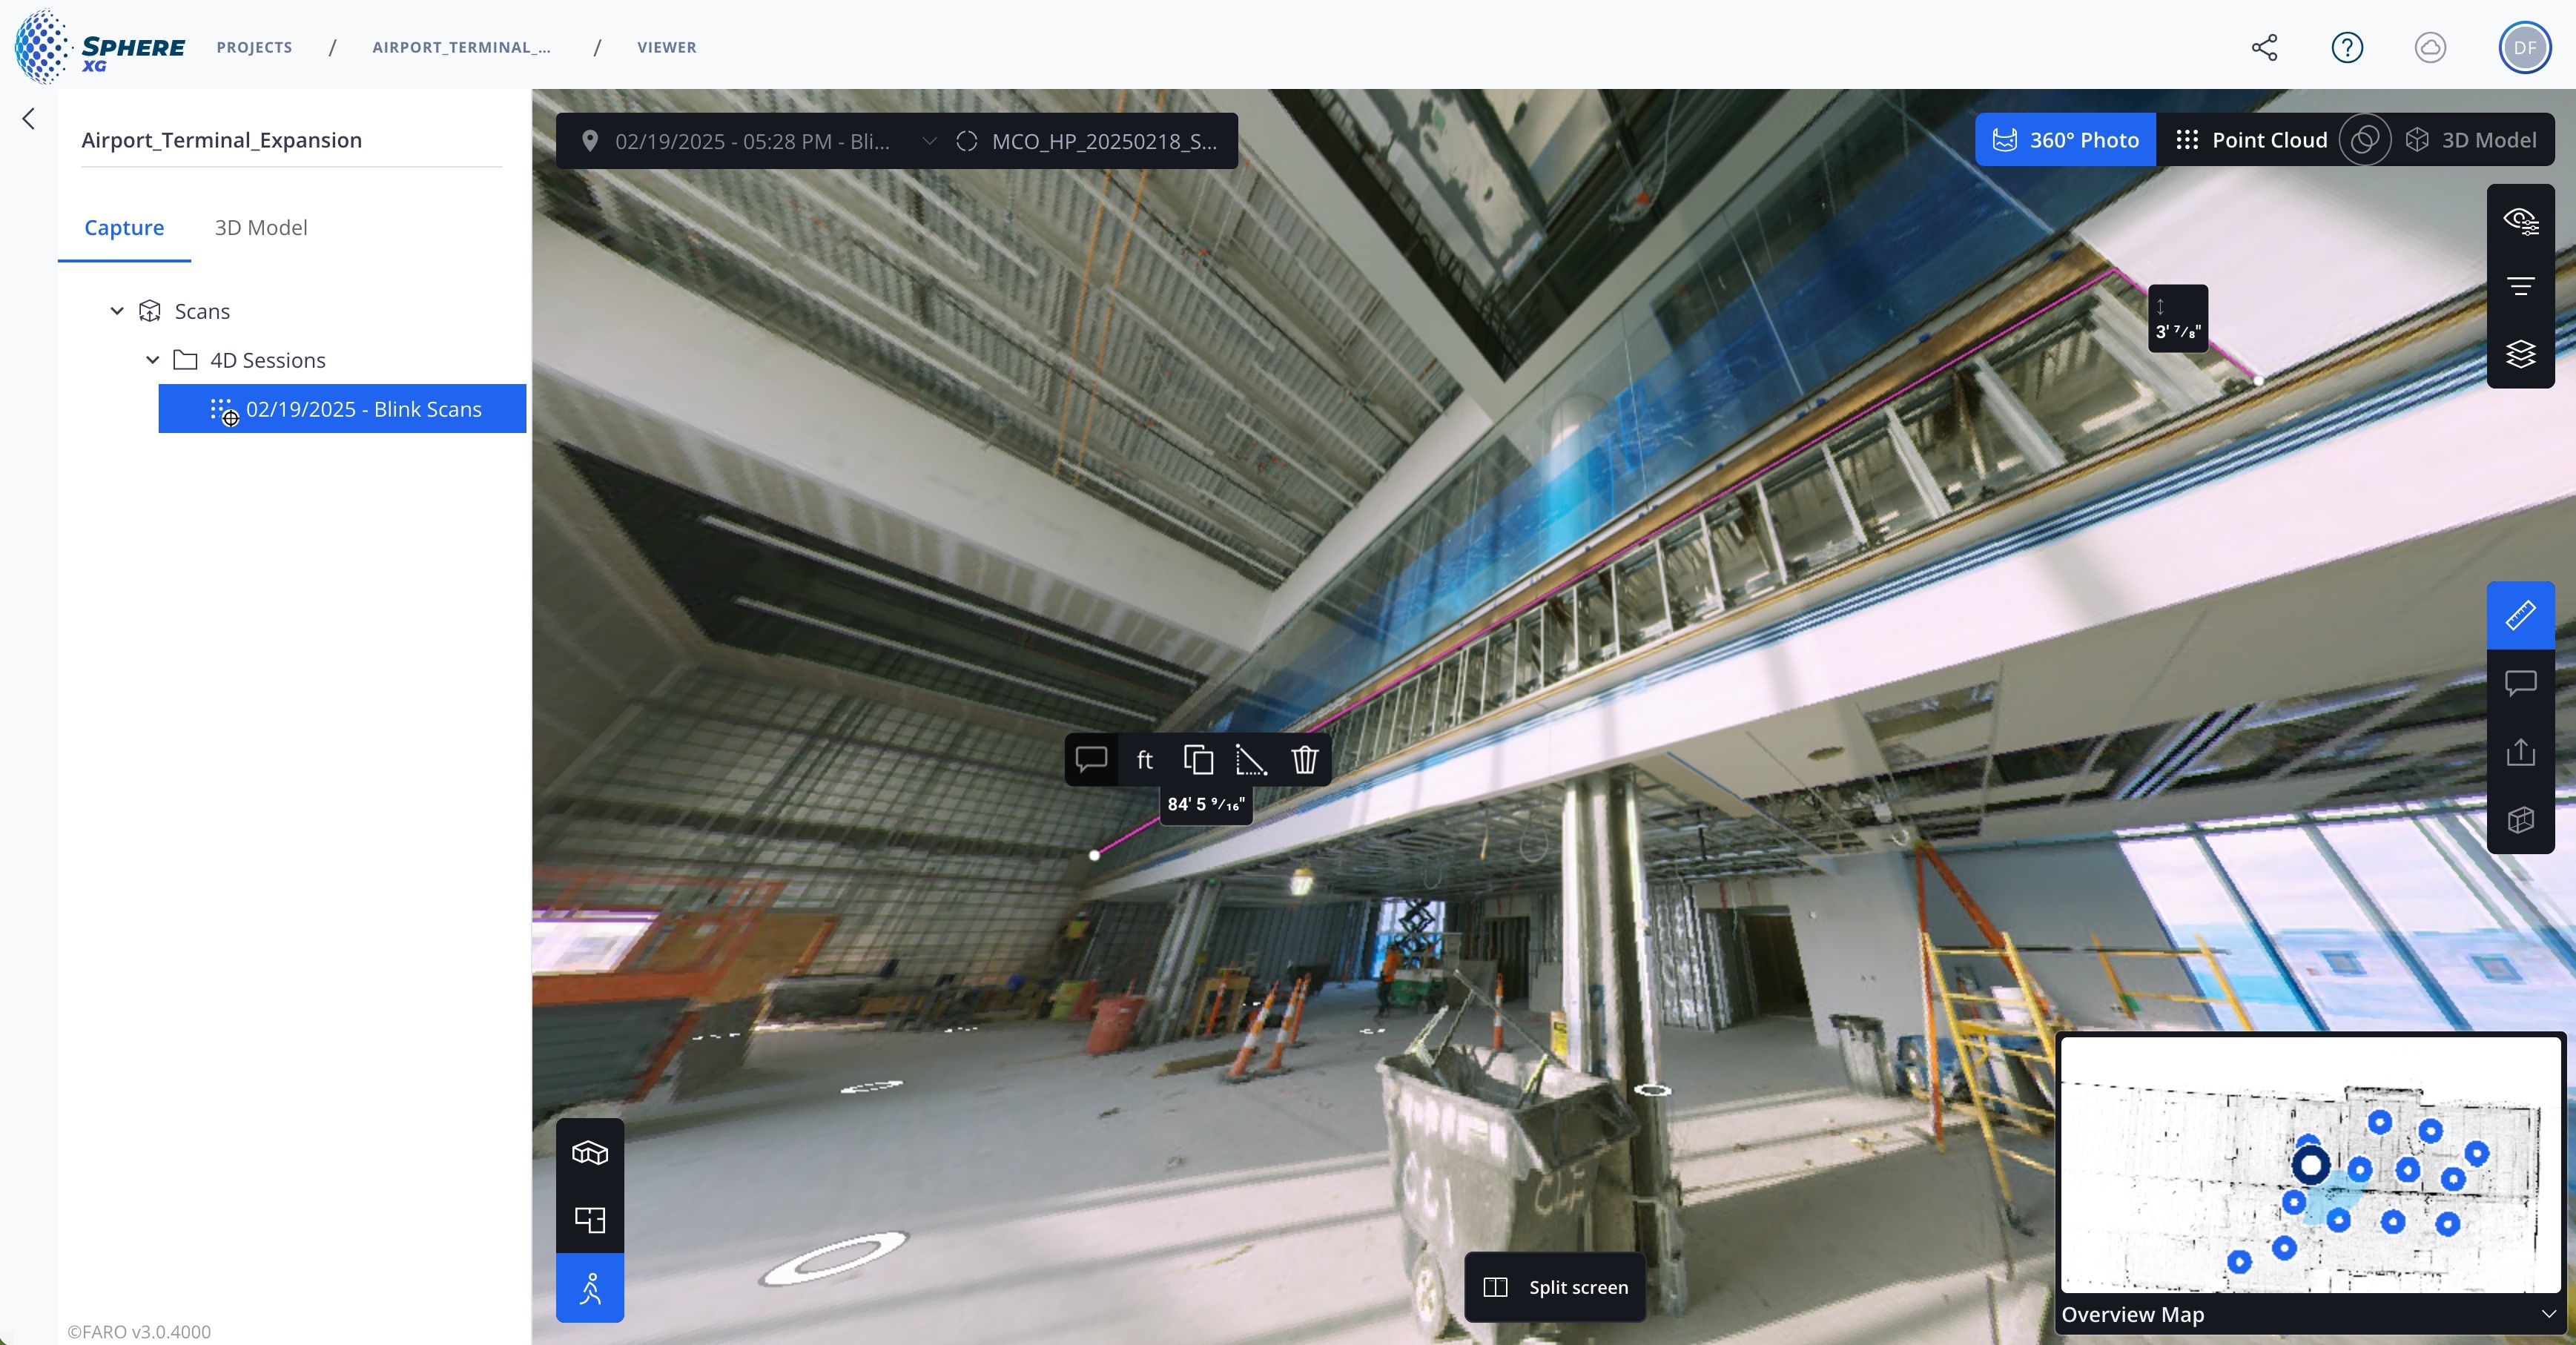
Task: Open the scan date dropdown
Action: click(929, 141)
